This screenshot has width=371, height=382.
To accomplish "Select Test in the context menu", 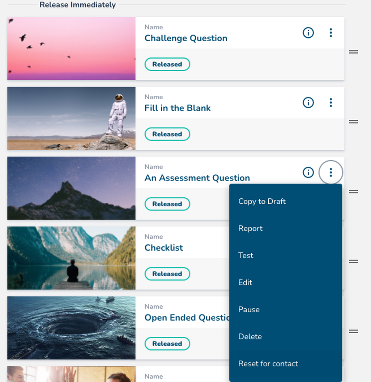I will click(x=286, y=255).
